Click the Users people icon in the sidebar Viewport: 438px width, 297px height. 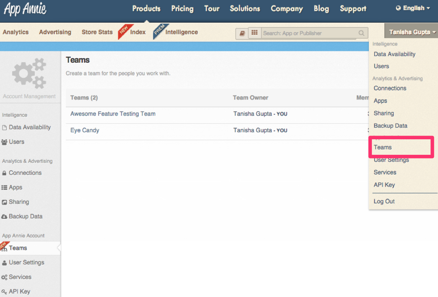click(x=4, y=142)
